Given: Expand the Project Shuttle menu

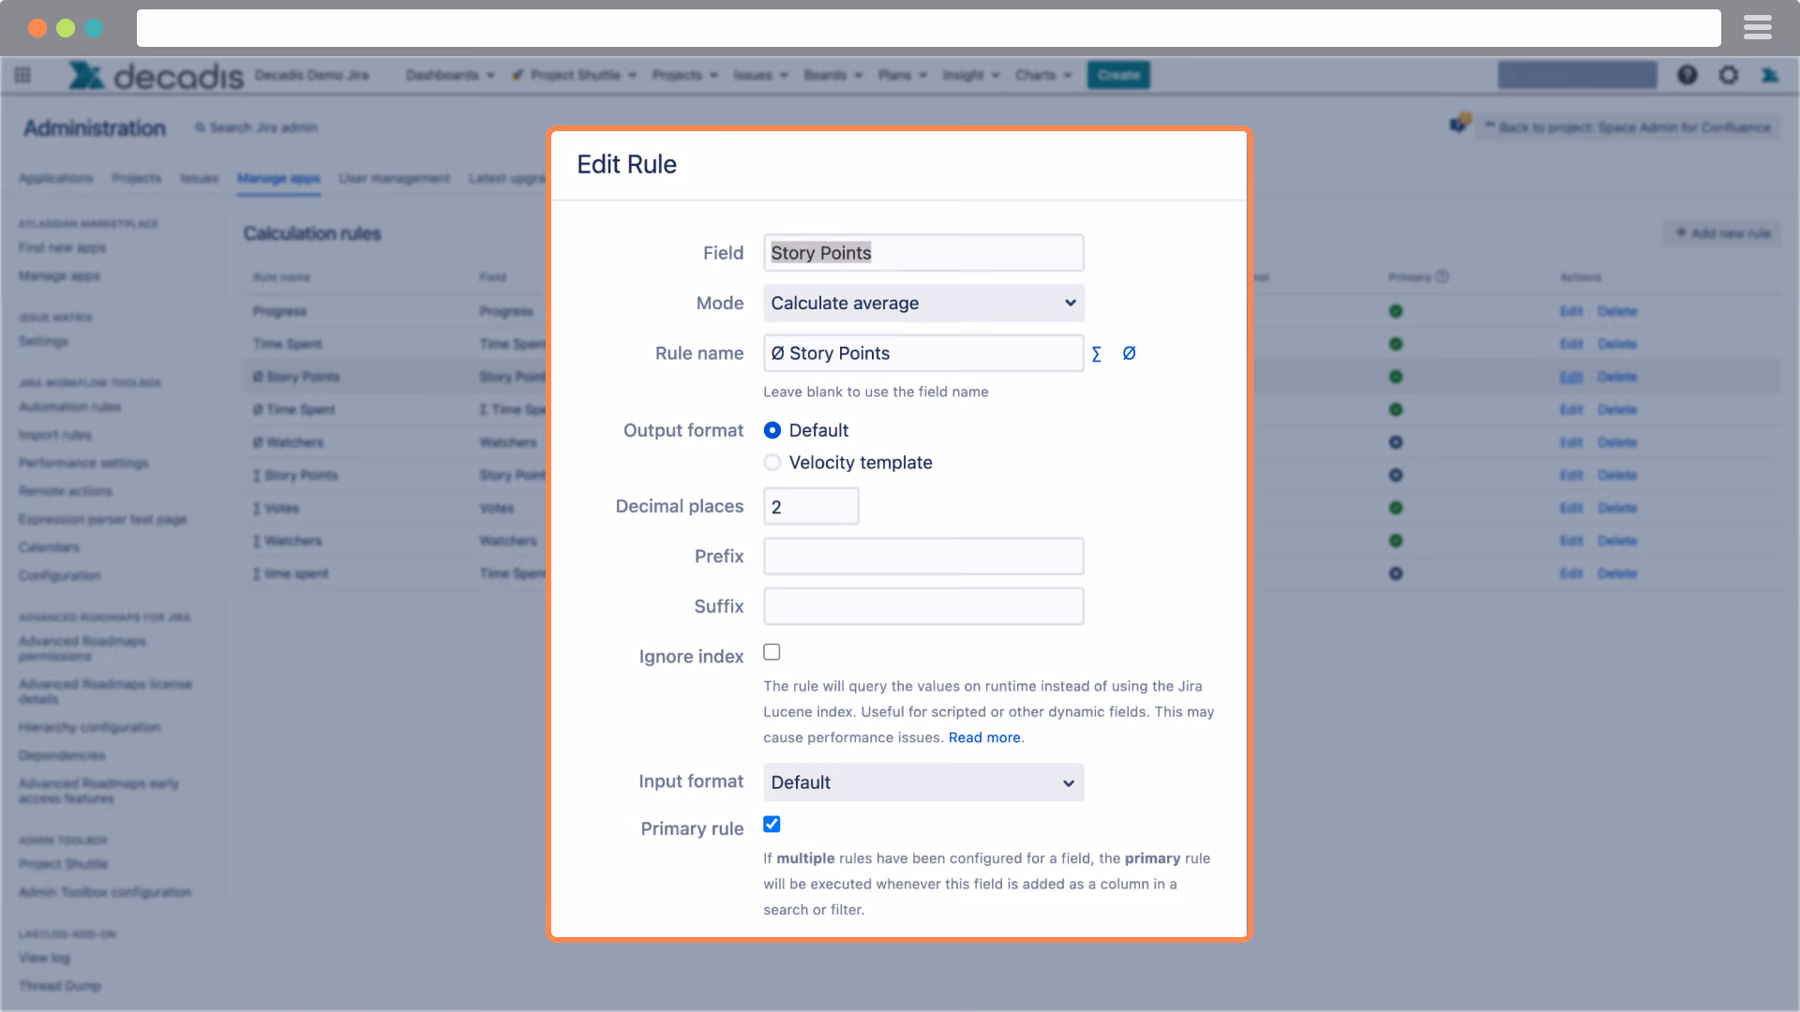Looking at the screenshot, I should [574, 75].
